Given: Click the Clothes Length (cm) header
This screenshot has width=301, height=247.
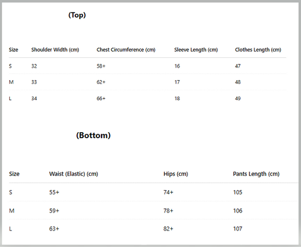Looking at the screenshot, I should [258, 50].
